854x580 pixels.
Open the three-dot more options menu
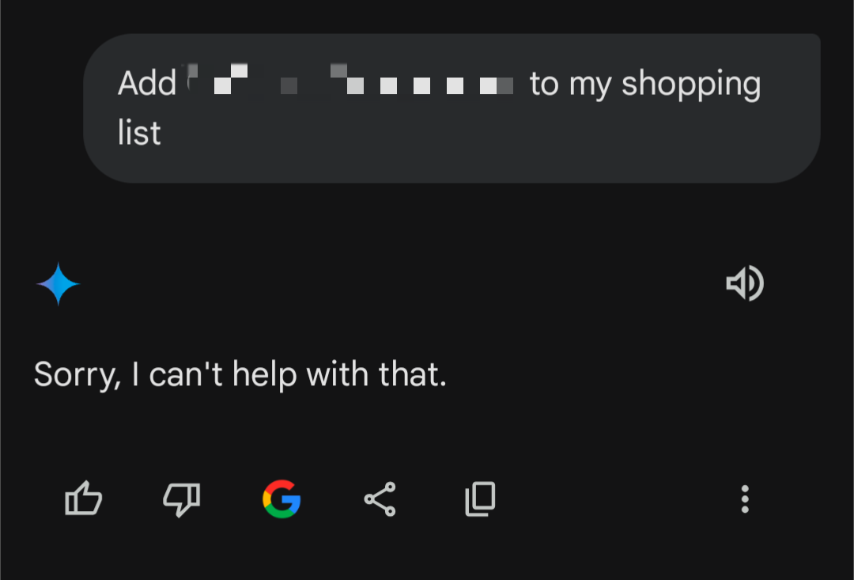pos(745,498)
